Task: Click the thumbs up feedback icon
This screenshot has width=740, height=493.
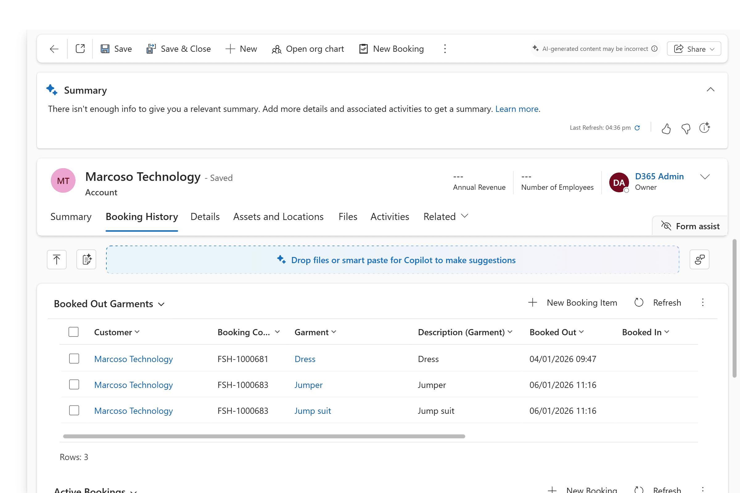Action: tap(666, 128)
